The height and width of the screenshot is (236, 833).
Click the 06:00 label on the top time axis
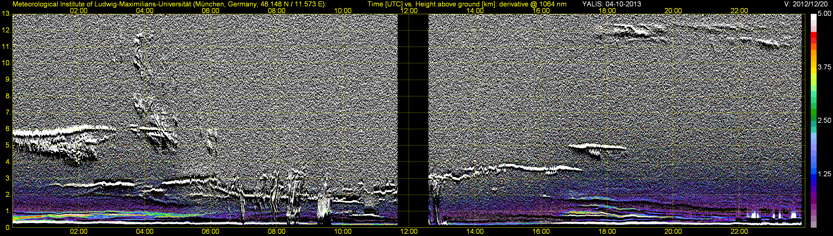210,11
